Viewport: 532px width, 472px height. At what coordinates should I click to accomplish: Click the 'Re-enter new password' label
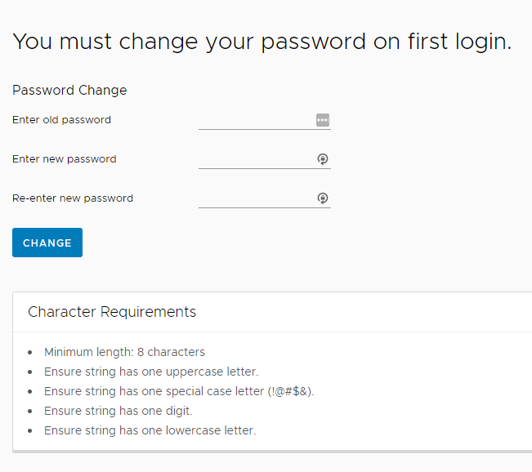(73, 198)
